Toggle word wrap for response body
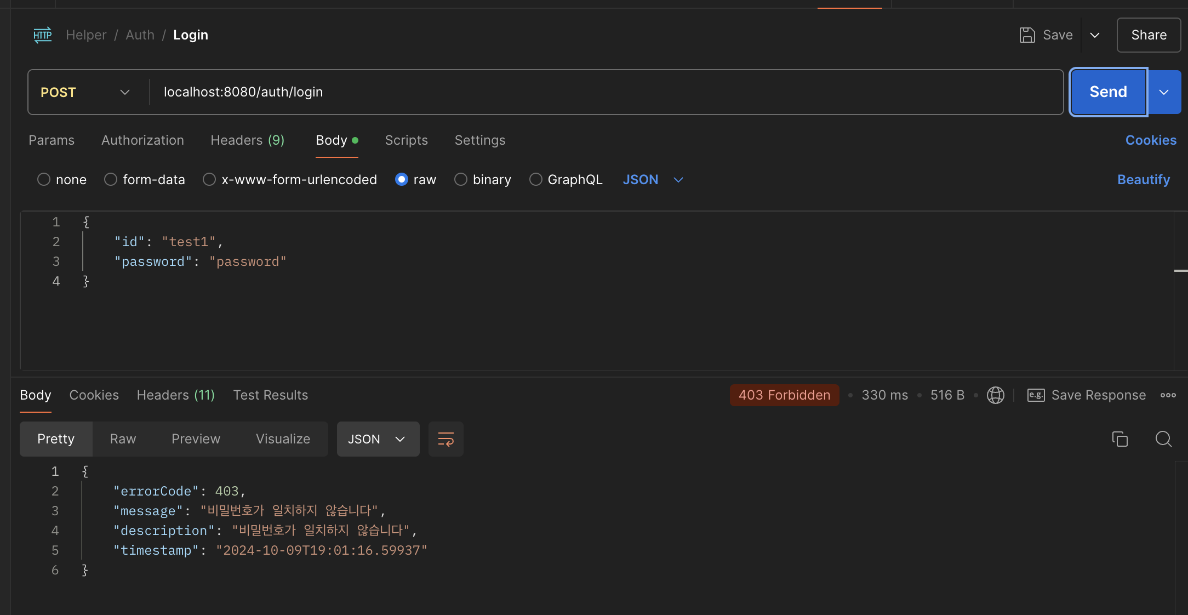1188x615 pixels. click(445, 439)
